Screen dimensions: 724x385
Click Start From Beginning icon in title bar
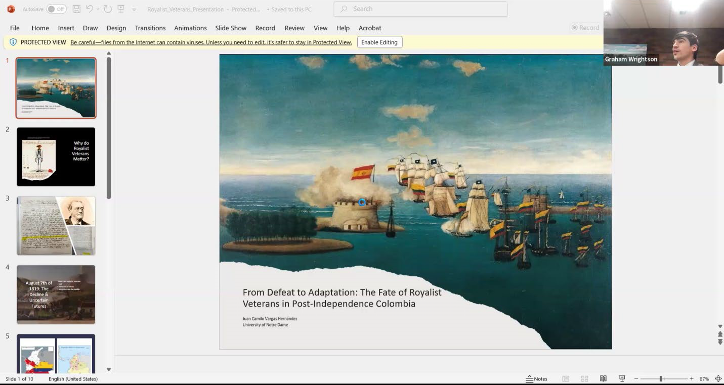point(121,9)
